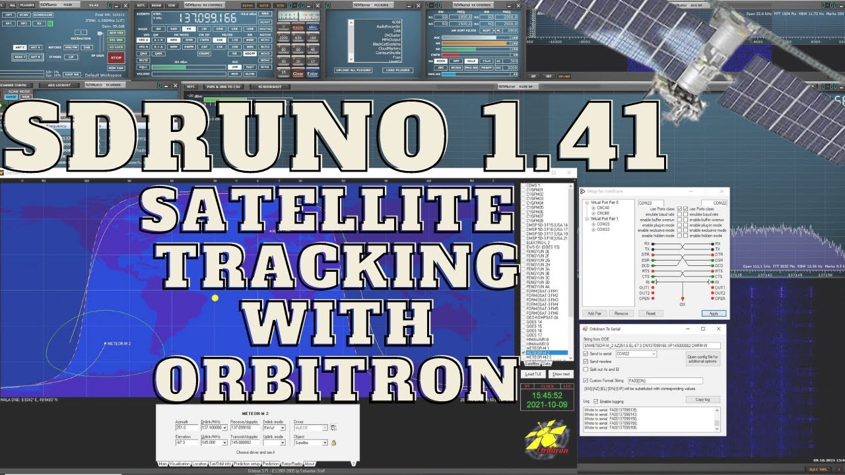The height and width of the screenshot is (475, 845).
Task: Expand the COM23 node in com0com tree
Action: [593, 224]
